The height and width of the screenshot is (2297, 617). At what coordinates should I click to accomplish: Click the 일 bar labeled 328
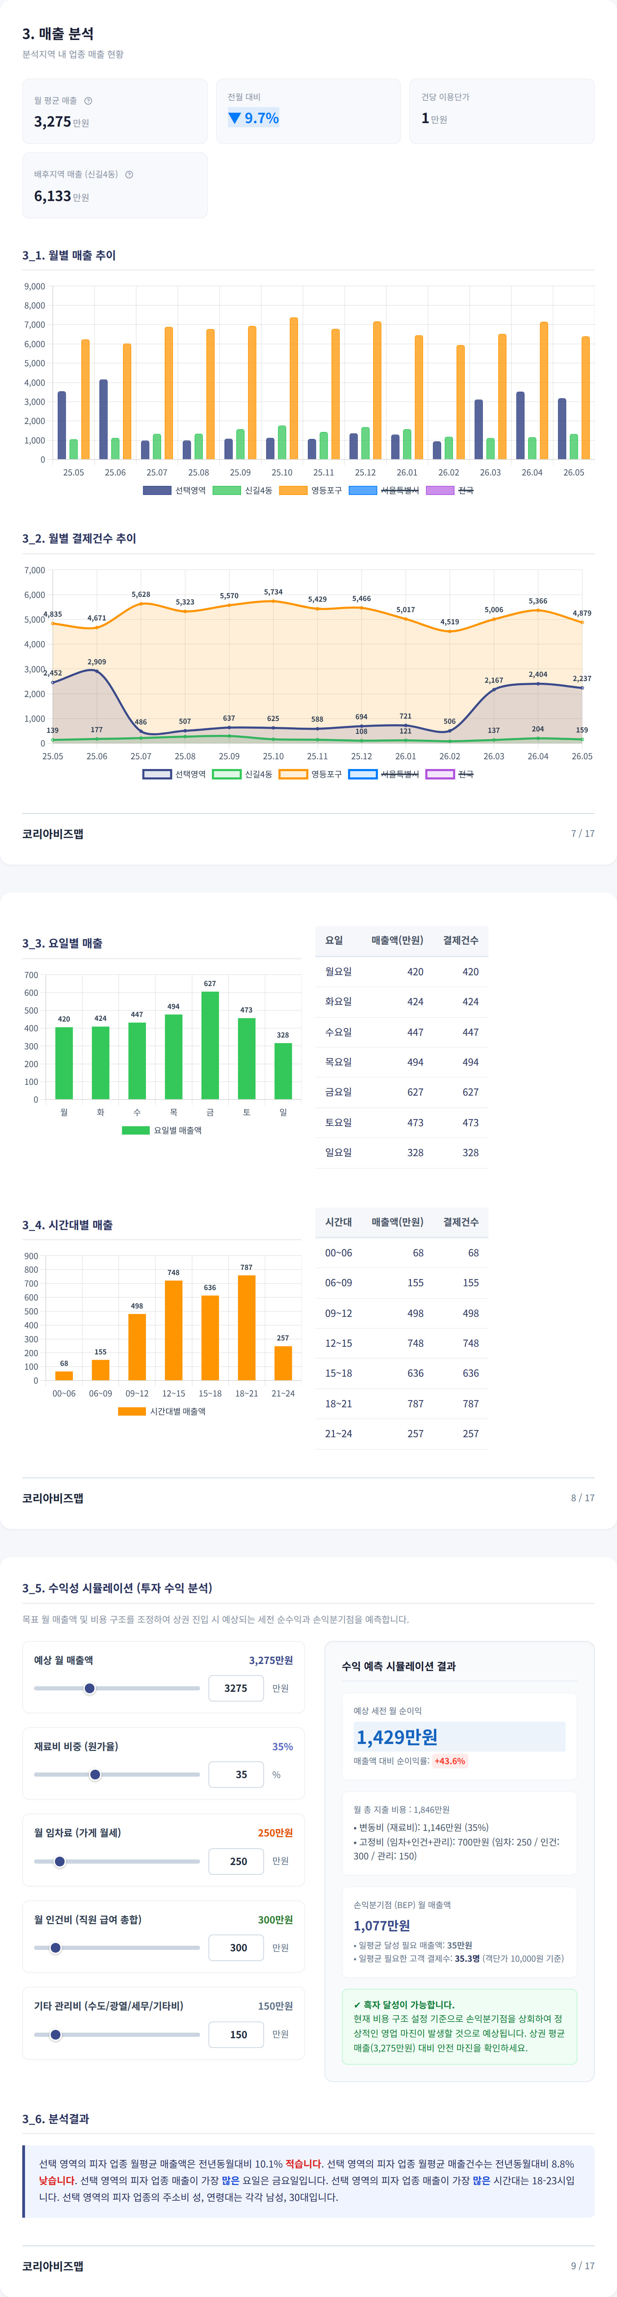(283, 1071)
